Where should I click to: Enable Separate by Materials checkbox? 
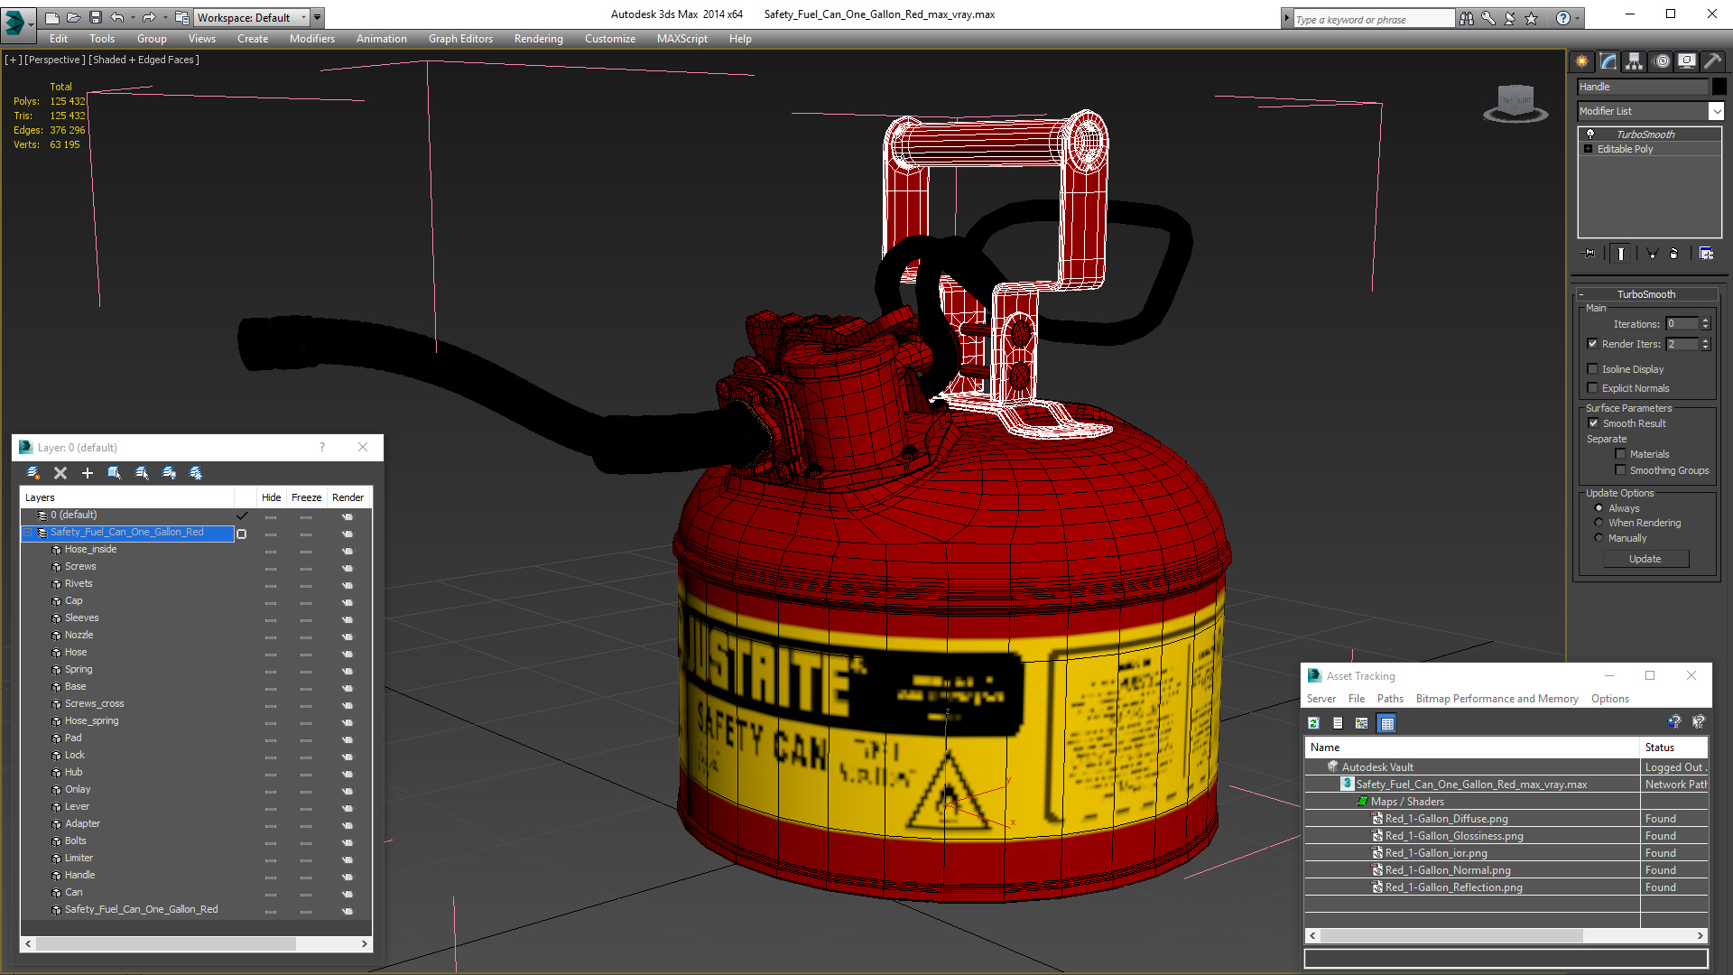(x=1620, y=453)
